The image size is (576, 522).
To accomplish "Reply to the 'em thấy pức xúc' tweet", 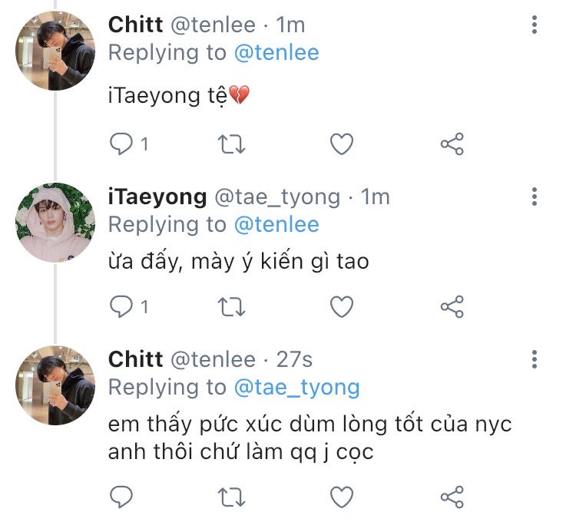I will (122, 496).
